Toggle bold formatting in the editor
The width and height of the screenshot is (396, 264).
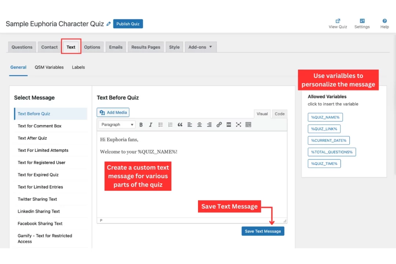coord(141,125)
